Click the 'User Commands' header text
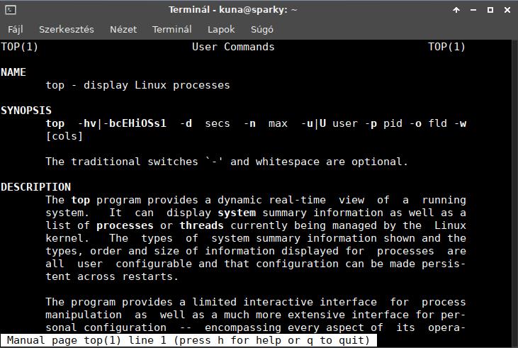This screenshot has height=348, width=518. tap(233, 47)
